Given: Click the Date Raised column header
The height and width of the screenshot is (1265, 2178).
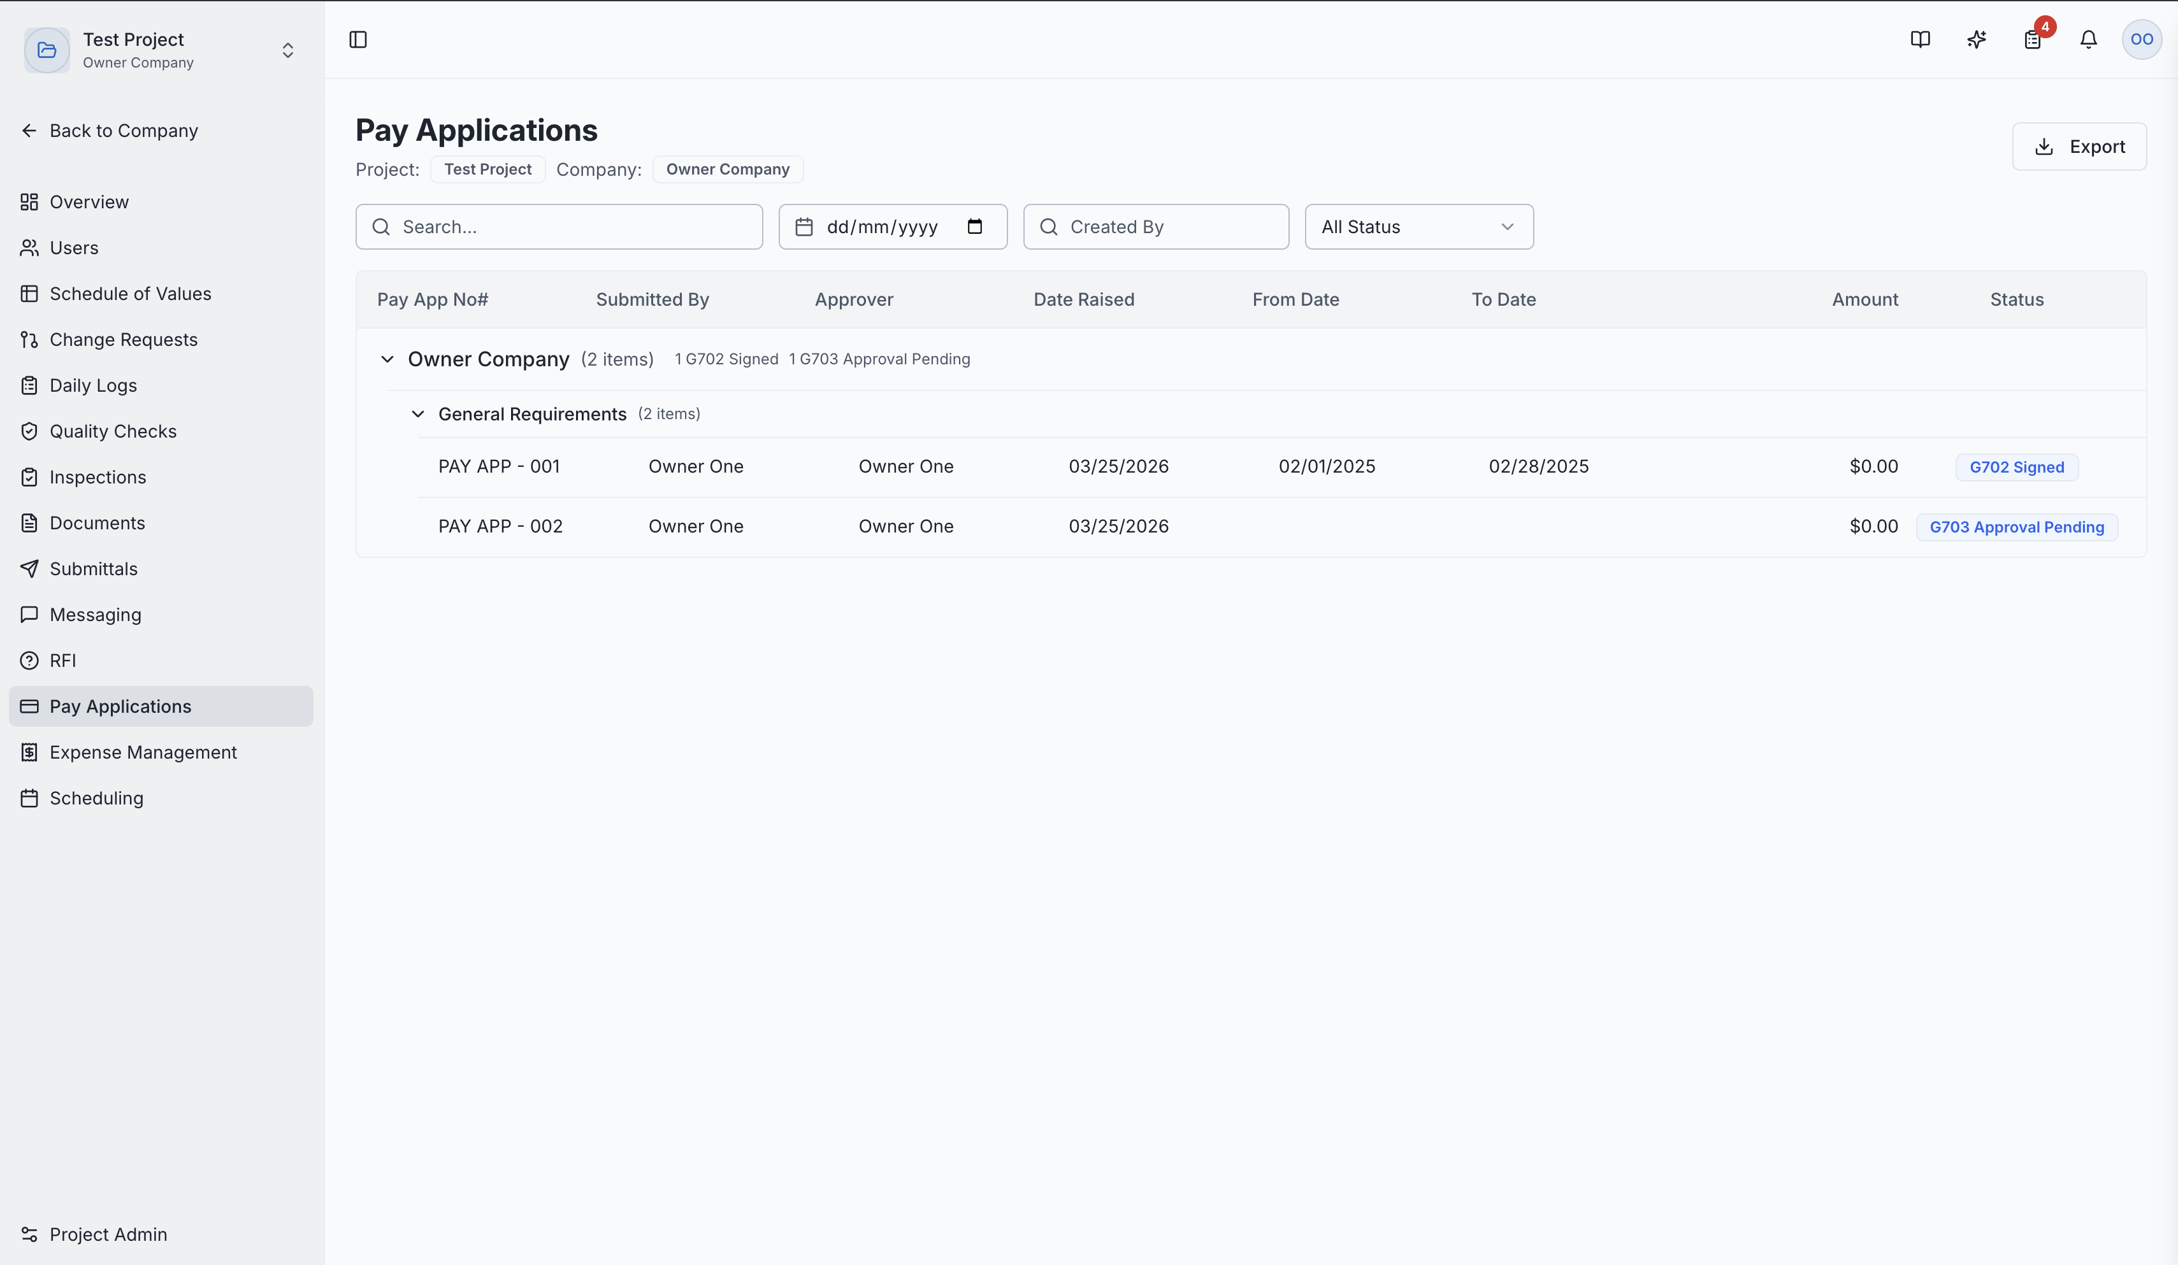Looking at the screenshot, I should click(x=1084, y=299).
